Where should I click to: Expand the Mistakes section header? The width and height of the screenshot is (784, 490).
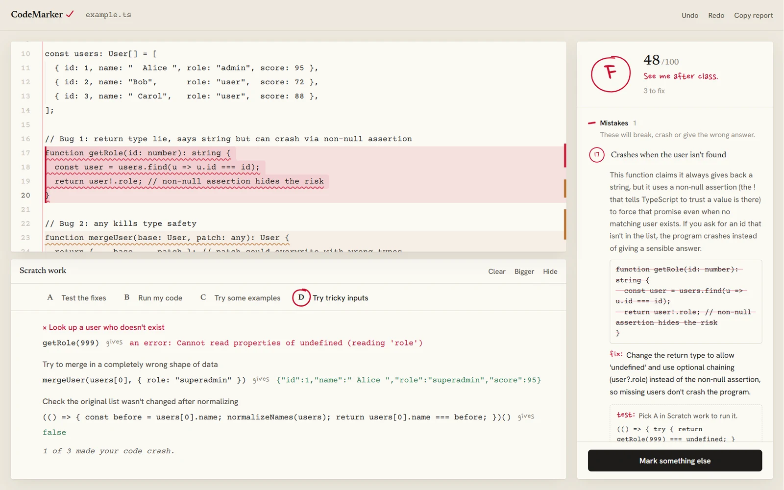[613, 123]
